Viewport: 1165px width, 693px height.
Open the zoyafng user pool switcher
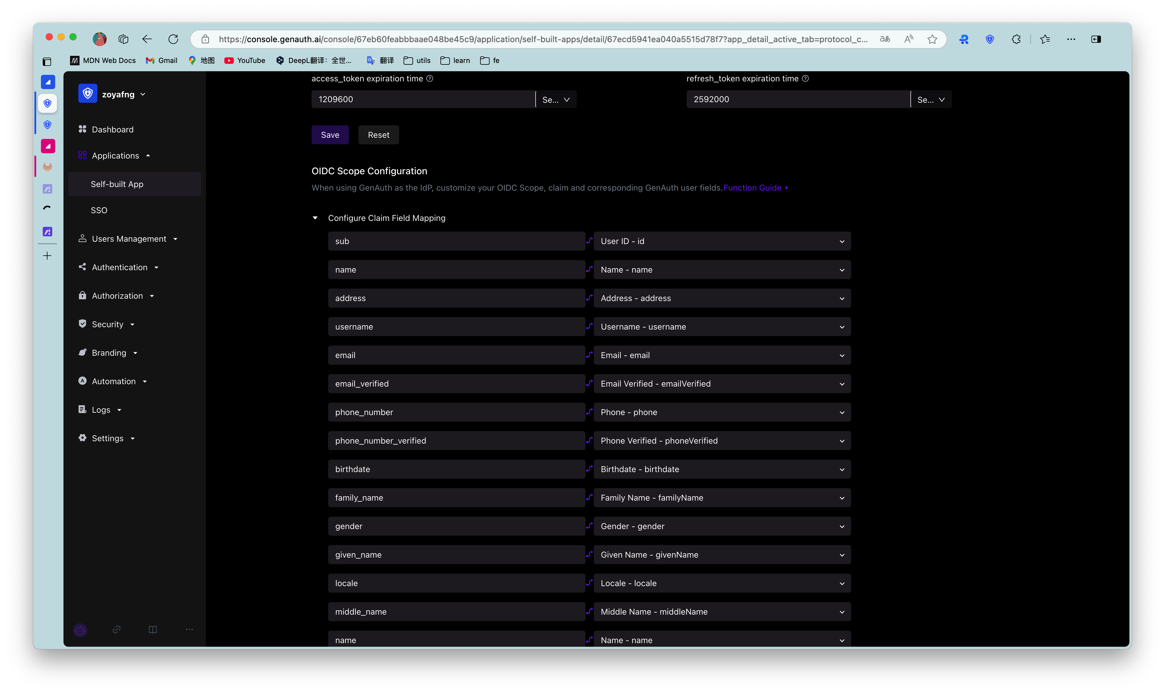[124, 94]
